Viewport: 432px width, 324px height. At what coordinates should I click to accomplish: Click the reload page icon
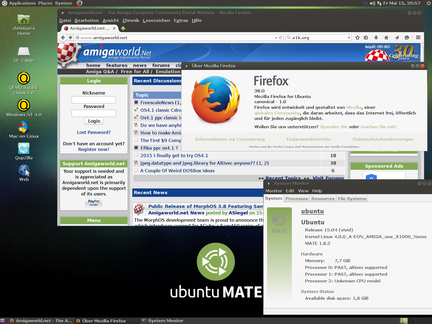pos(281,38)
